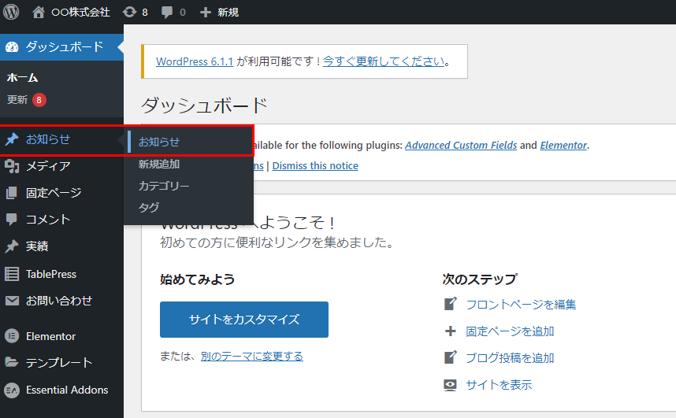Choose カテゴリー in the flyout submenu
The width and height of the screenshot is (676, 418).
(x=164, y=187)
